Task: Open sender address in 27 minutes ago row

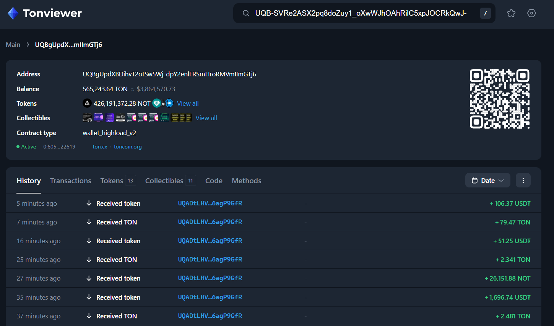Action: click(x=210, y=278)
